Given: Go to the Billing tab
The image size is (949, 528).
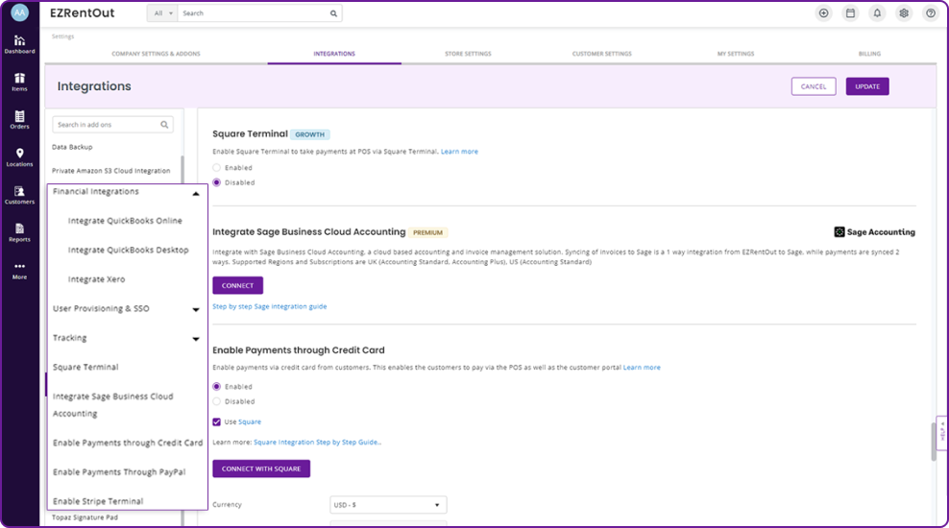Looking at the screenshot, I should (869, 54).
